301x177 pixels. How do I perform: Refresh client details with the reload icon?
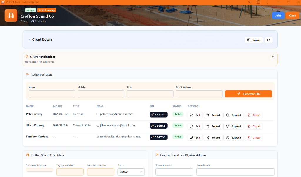269,40
